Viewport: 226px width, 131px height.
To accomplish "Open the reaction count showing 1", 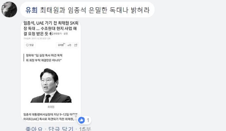I will pos(88,120).
